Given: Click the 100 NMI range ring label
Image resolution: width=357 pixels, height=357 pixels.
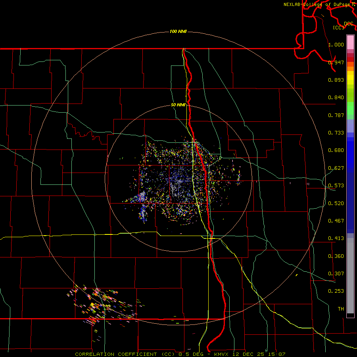Looking at the screenshot, I should pos(178,31).
